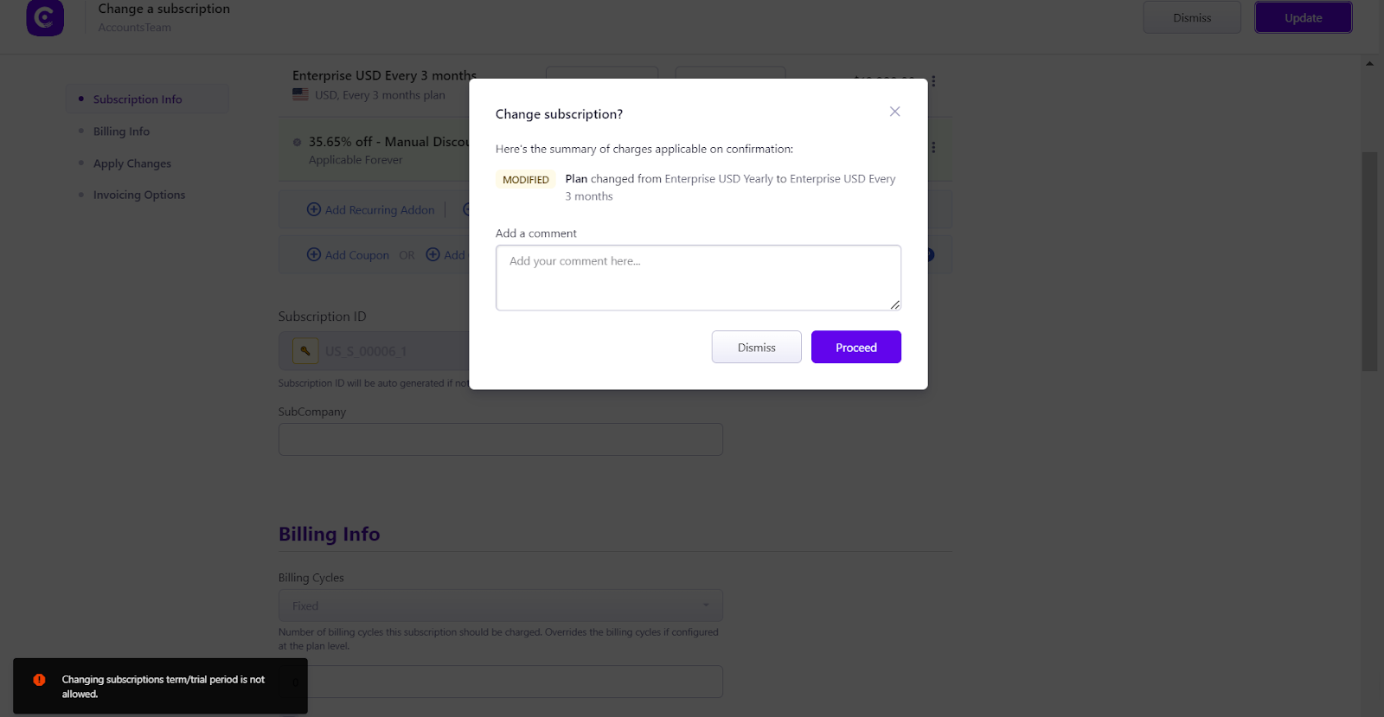This screenshot has width=1384, height=717.
Task: Click the Update button in the header
Action: coord(1304,17)
